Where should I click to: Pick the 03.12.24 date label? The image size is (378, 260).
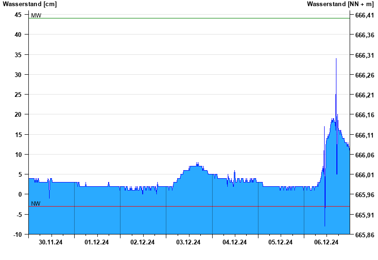tap(189, 242)
